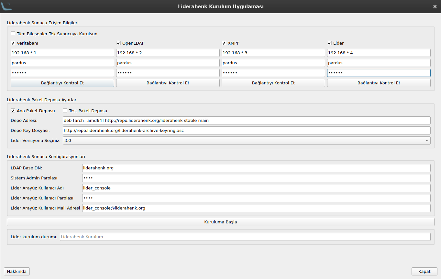
Task: Focus Veritabanı username field pardus
Action: click(62, 63)
